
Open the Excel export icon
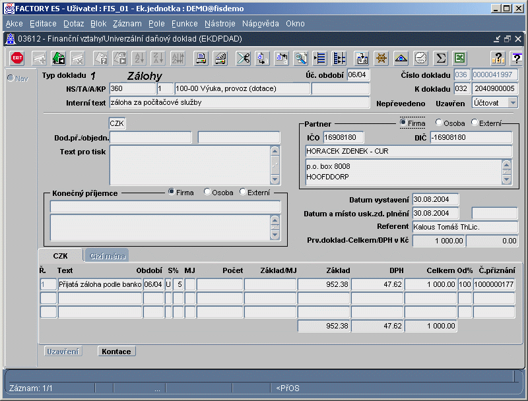point(459,58)
